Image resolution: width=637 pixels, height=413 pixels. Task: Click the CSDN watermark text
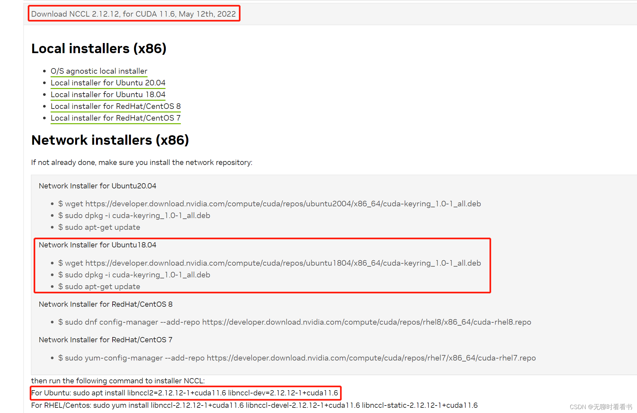click(600, 407)
